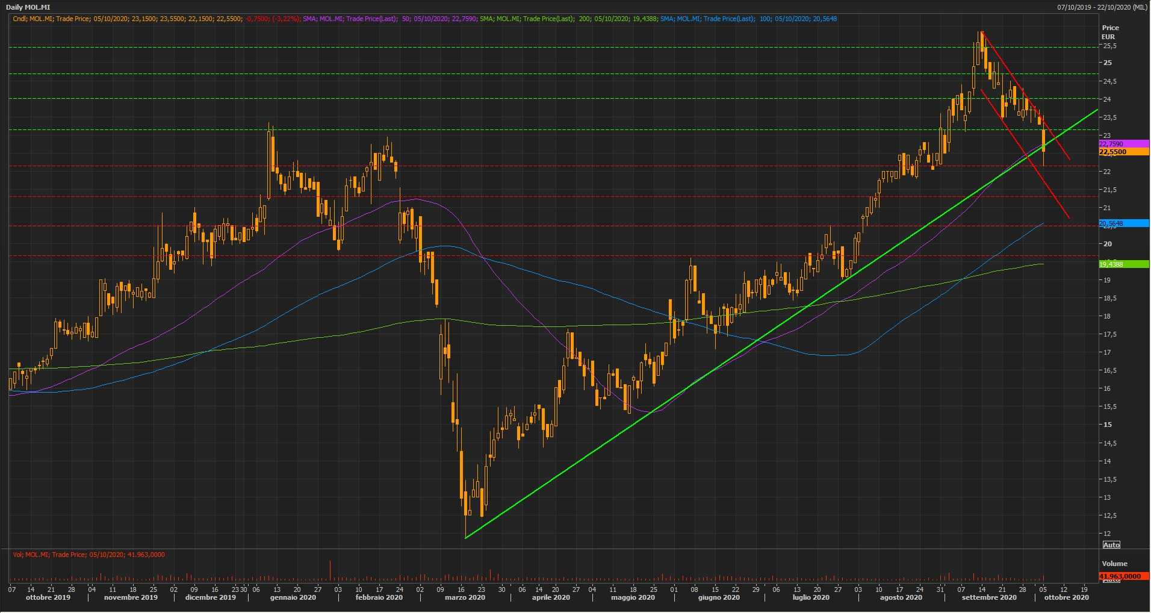The width and height of the screenshot is (1151, 613).
Task: Click the orange 22,5500 last price tag
Action: pyautogui.click(x=1123, y=152)
